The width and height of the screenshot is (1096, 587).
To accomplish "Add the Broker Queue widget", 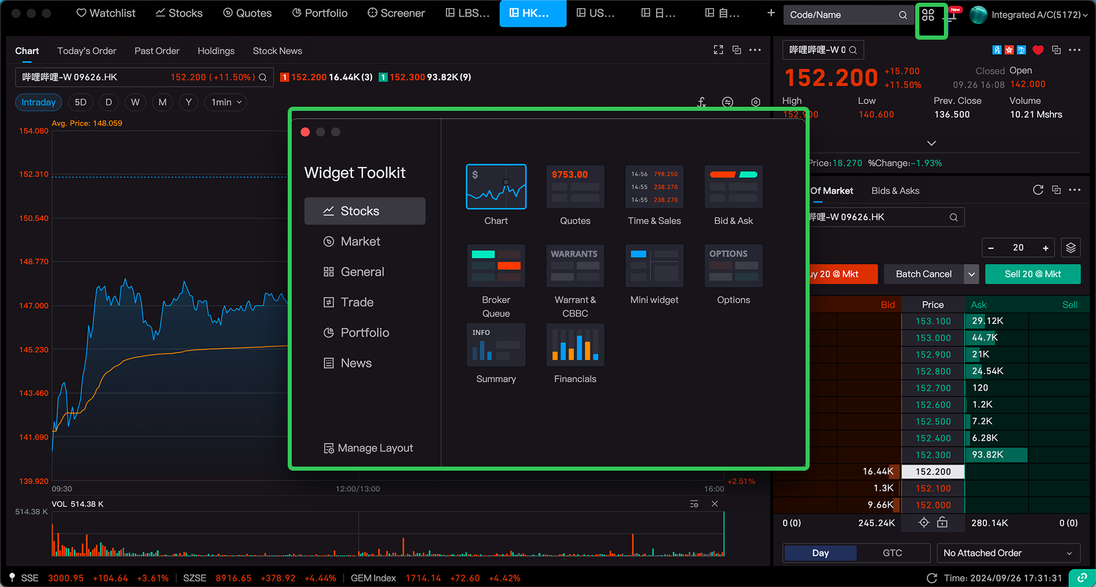I will tap(496, 266).
